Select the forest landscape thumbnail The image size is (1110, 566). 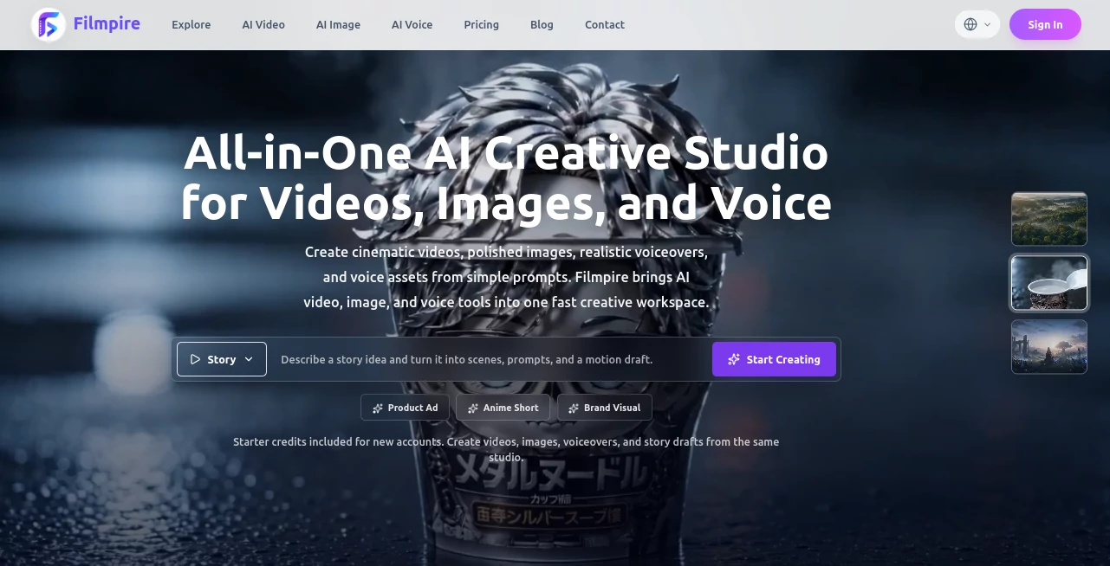[1049, 219]
